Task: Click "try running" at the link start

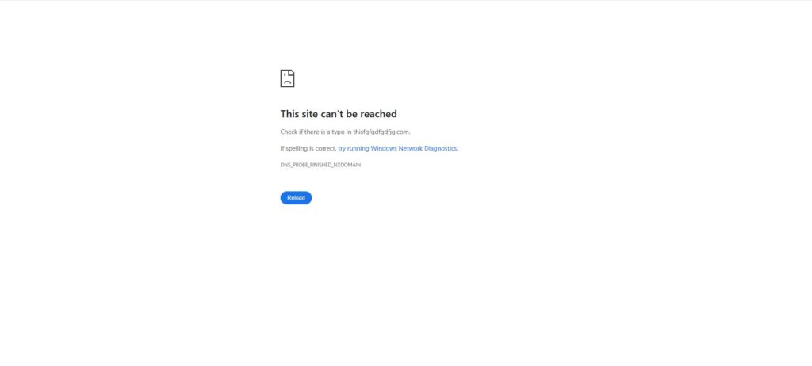Action: click(354, 148)
